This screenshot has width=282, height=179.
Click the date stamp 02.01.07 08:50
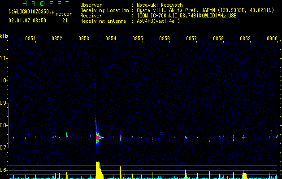click(27, 21)
